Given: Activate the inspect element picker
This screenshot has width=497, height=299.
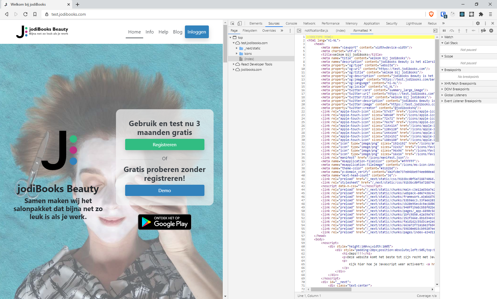Looking at the screenshot, I should pyautogui.click(x=233, y=23).
